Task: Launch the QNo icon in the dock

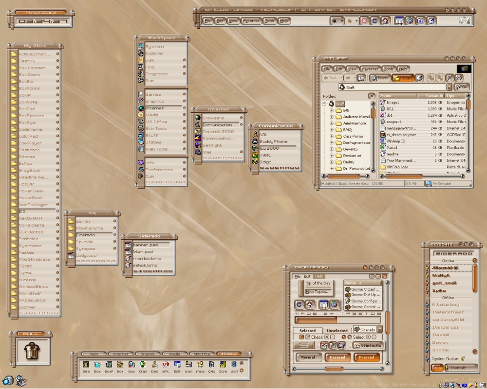Action: click(211, 365)
